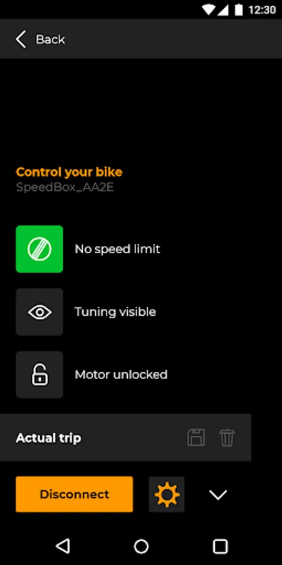This screenshot has height=565, width=282.
Task: Go back using the left chevron arrow
Action: pyautogui.click(x=21, y=39)
